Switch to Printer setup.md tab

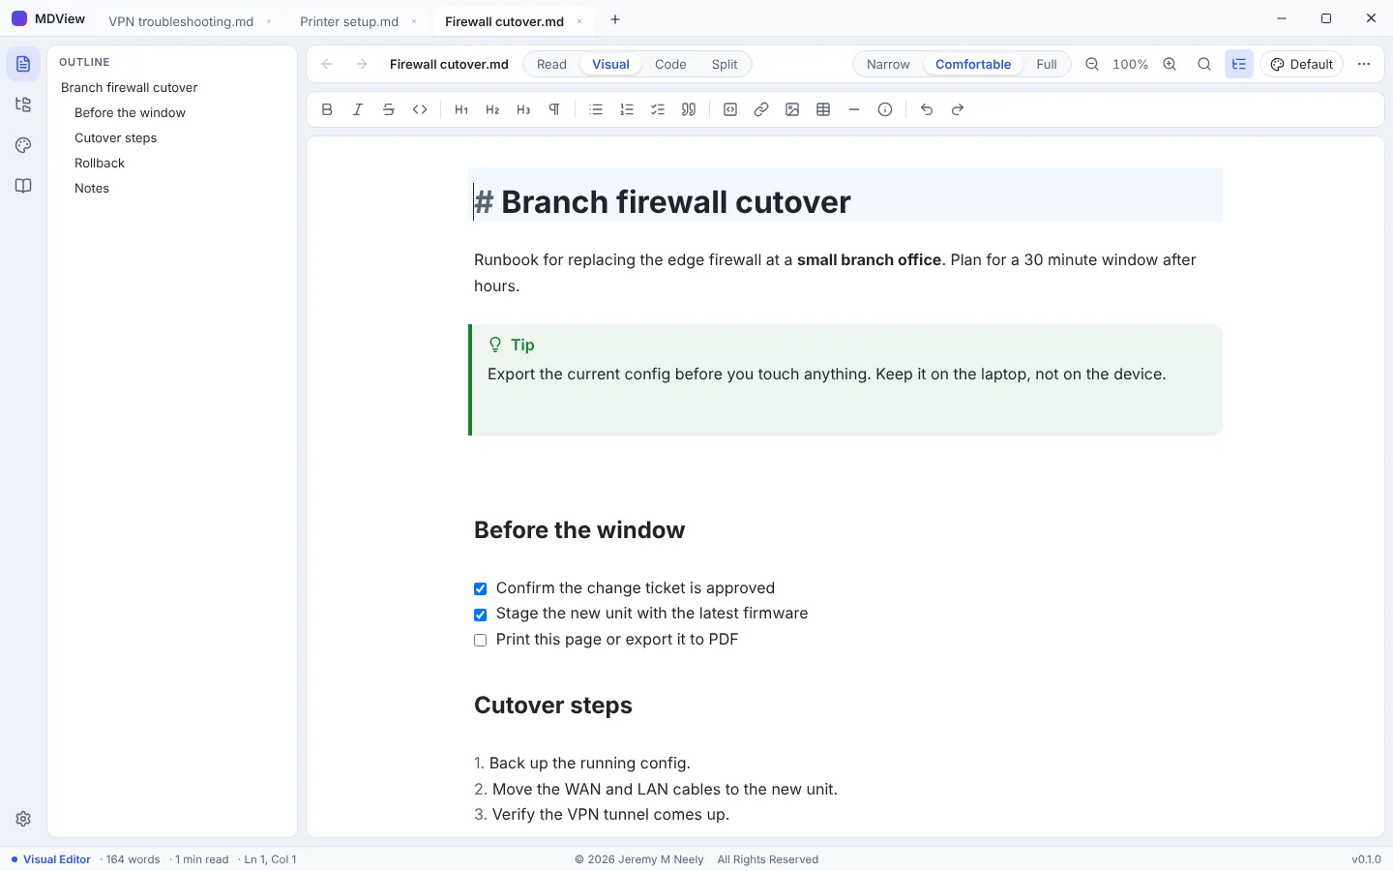coord(349,21)
